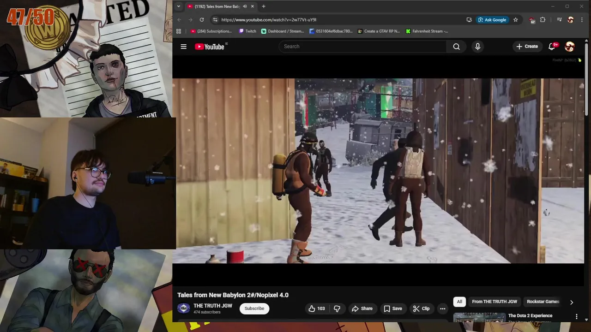The width and height of the screenshot is (591, 332).
Task: Open the Create a GTAV RP bookmark
Action: [x=379, y=31]
